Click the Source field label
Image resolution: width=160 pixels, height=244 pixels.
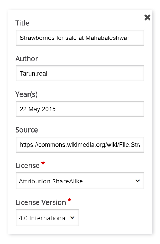coord(26,130)
